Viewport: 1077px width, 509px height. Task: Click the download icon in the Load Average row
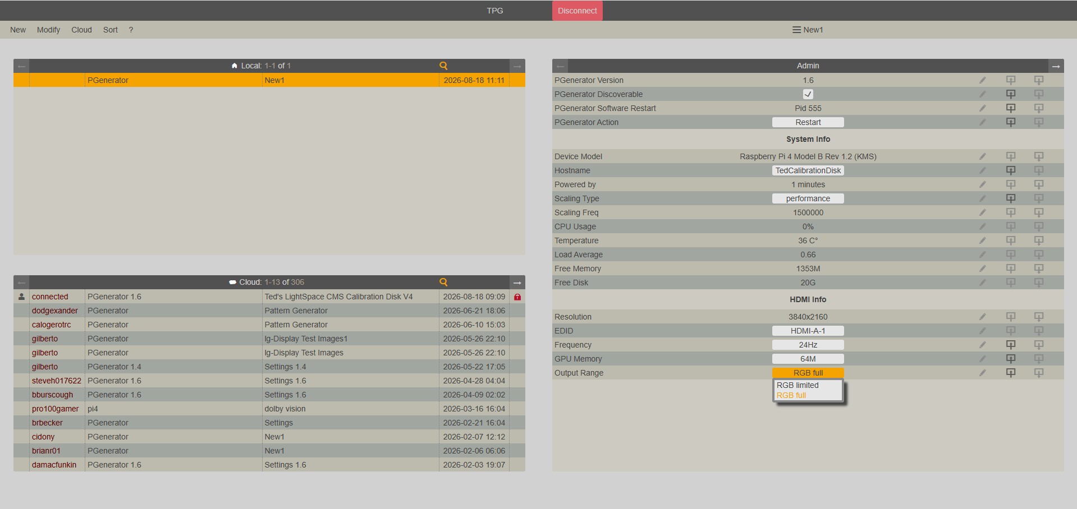coord(1039,254)
